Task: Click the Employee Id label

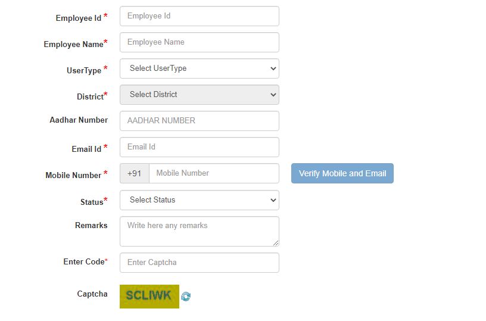Action: [79, 18]
